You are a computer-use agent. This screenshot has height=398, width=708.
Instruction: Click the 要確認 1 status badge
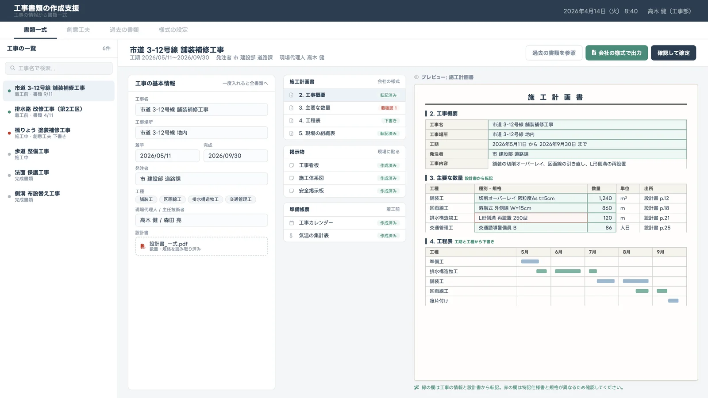click(x=389, y=108)
